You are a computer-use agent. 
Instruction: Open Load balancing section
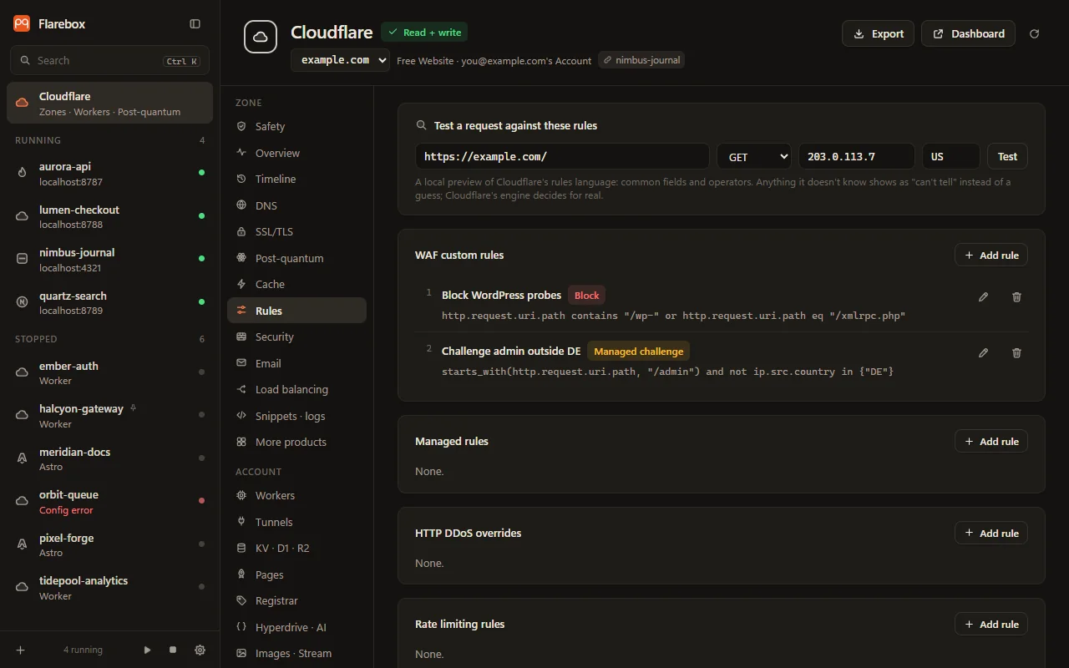(x=296, y=389)
